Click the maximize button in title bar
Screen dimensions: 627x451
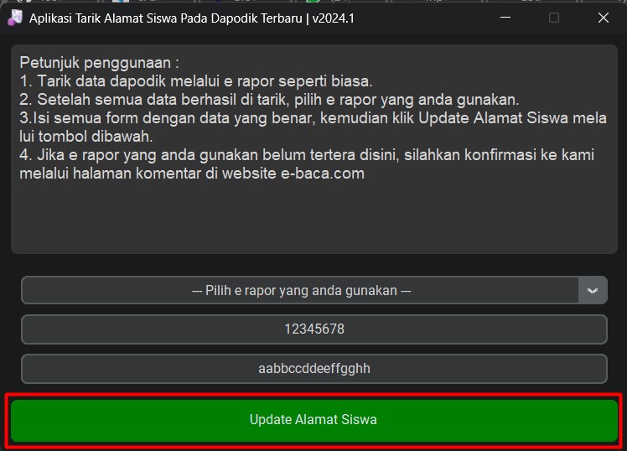[x=554, y=18]
